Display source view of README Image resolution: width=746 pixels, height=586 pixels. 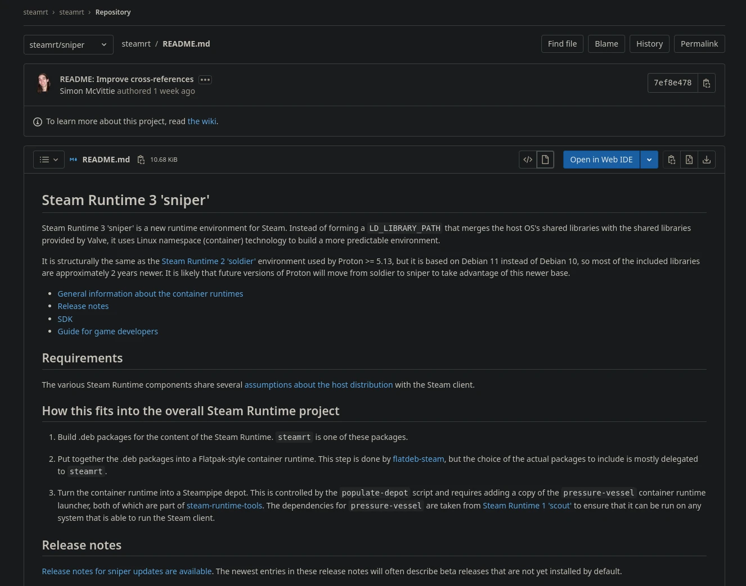pyautogui.click(x=528, y=160)
